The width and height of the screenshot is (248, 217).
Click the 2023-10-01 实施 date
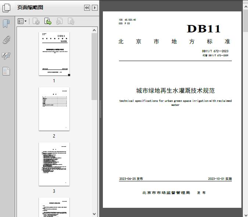tap(220, 179)
